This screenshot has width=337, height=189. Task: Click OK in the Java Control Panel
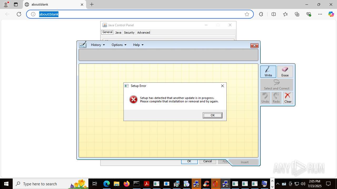click(x=189, y=161)
